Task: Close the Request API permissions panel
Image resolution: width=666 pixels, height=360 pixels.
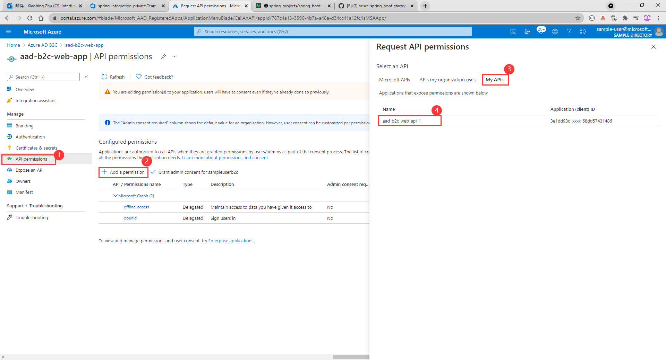Action: point(654,47)
